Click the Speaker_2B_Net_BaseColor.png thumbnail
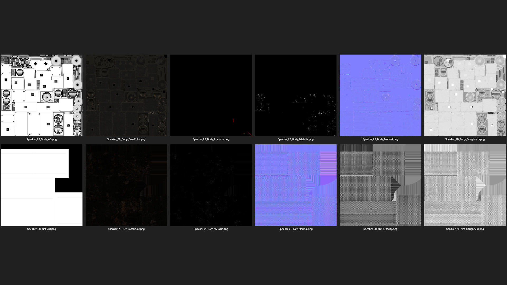The height and width of the screenshot is (285, 507). click(126, 185)
